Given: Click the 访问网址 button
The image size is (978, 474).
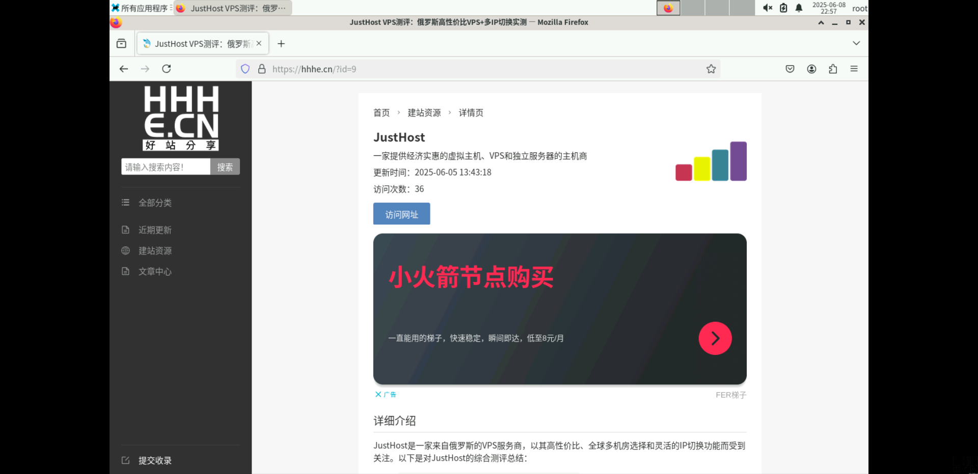Looking at the screenshot, I should [x=401, y=214].
